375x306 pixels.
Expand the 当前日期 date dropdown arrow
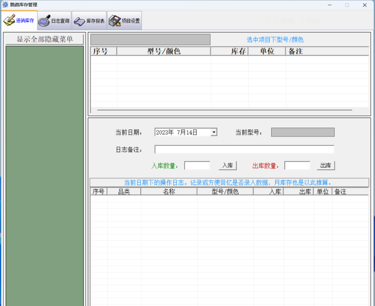point(214,132)
